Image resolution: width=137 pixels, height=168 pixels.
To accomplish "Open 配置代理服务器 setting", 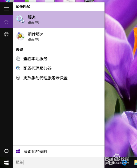I will pos(59,68).
